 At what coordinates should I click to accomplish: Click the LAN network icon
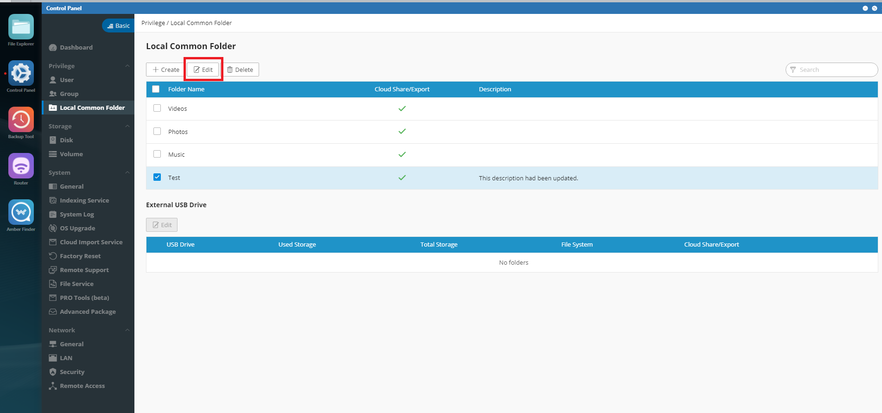tap(53, 358)
